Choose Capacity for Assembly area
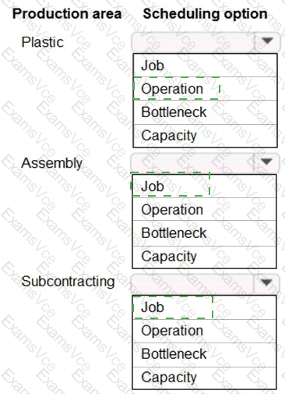Screen dimensions: 285x394 click(204, 257)
